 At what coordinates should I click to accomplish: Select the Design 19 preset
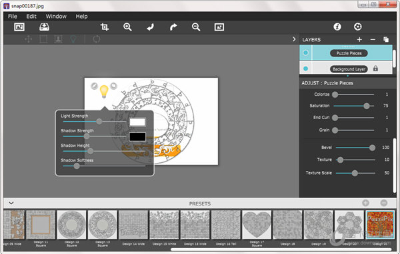pos(319,225)
